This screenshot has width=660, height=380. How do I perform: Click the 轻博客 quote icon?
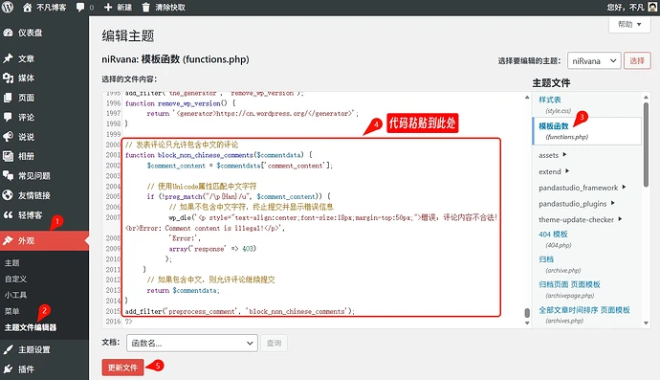click(x=8, y=214)
